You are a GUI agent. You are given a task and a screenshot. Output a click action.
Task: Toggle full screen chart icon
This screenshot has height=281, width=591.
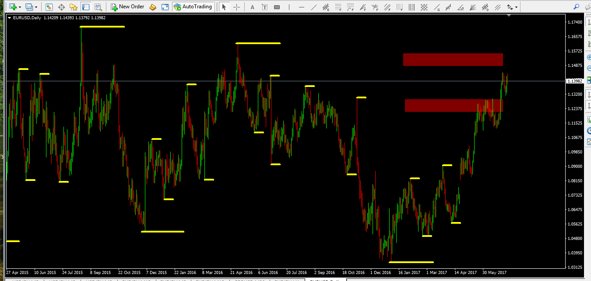click(x=165, y=7)
